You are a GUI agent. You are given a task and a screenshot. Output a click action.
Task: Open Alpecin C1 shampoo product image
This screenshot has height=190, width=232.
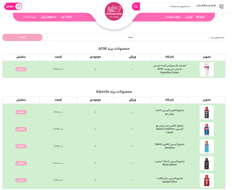(x=207, y=112)
